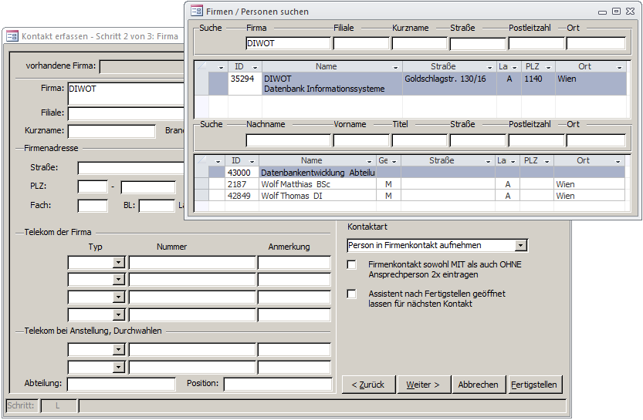This screenshot has width=643, height=420.
Task: Open the Name column filter arrow in company grid
Action: click(x=395, y=67)
